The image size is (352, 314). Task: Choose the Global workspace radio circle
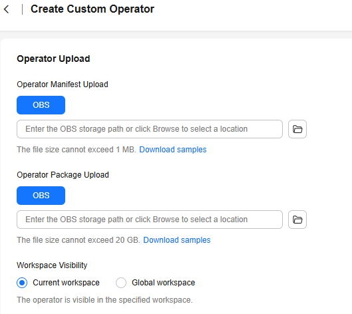121,283
